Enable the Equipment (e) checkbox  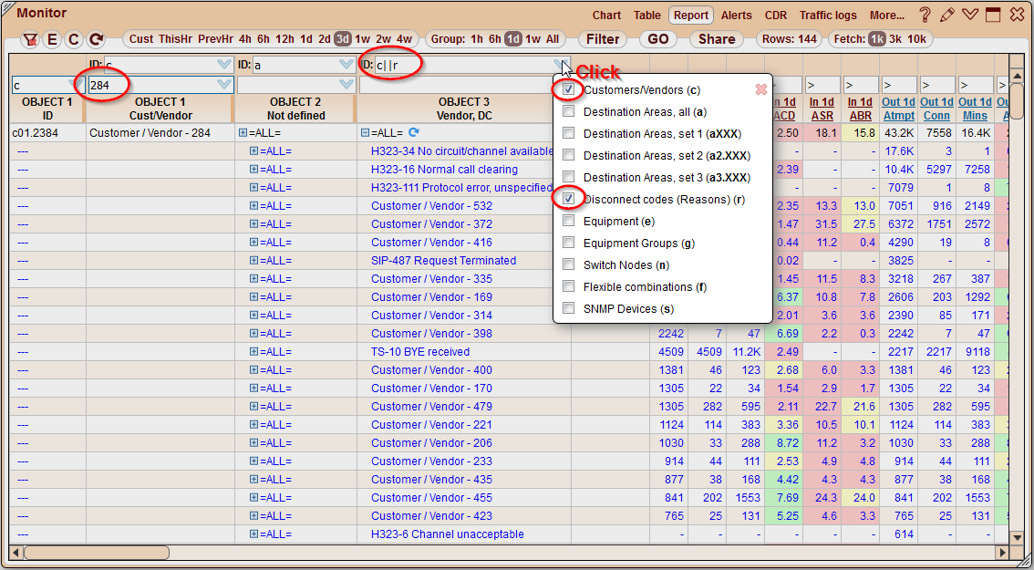[569, 220]
